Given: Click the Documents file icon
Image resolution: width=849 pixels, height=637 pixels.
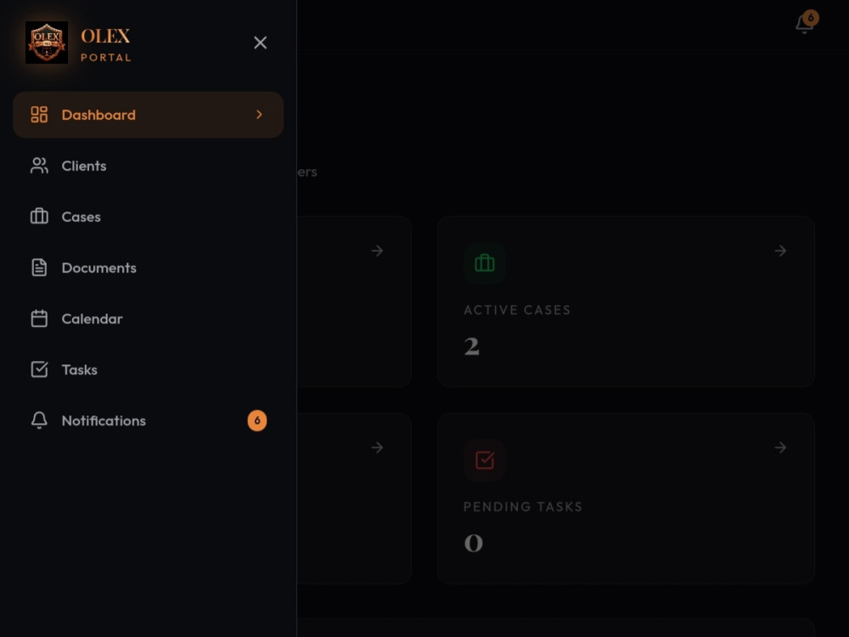Looking at the screenshot, I should [x=39, y=268].
